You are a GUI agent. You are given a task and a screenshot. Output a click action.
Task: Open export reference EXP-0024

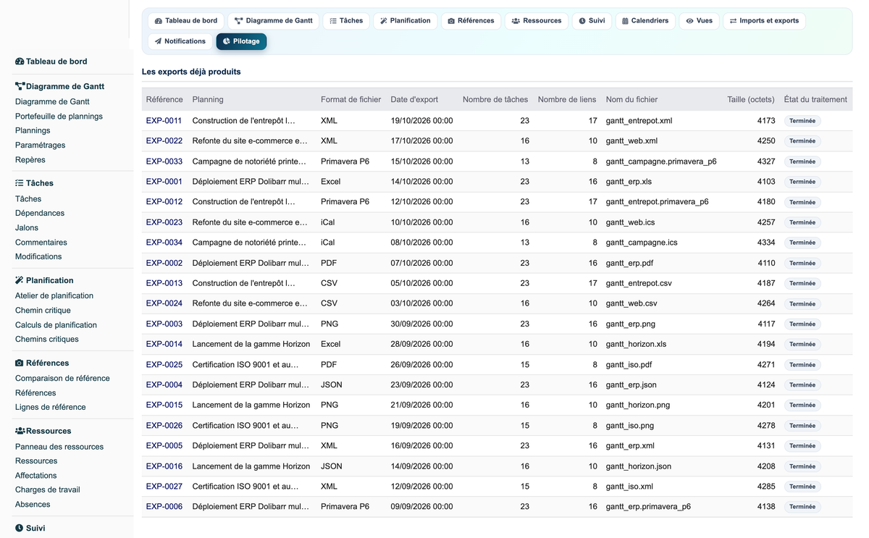coord(164,303)
